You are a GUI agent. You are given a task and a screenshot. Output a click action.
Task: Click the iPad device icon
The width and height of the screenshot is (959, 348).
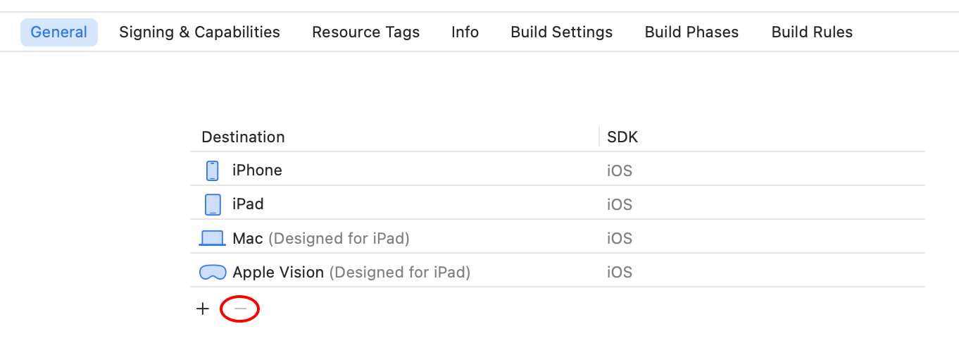pyautogui.click(x=213, y=204)
